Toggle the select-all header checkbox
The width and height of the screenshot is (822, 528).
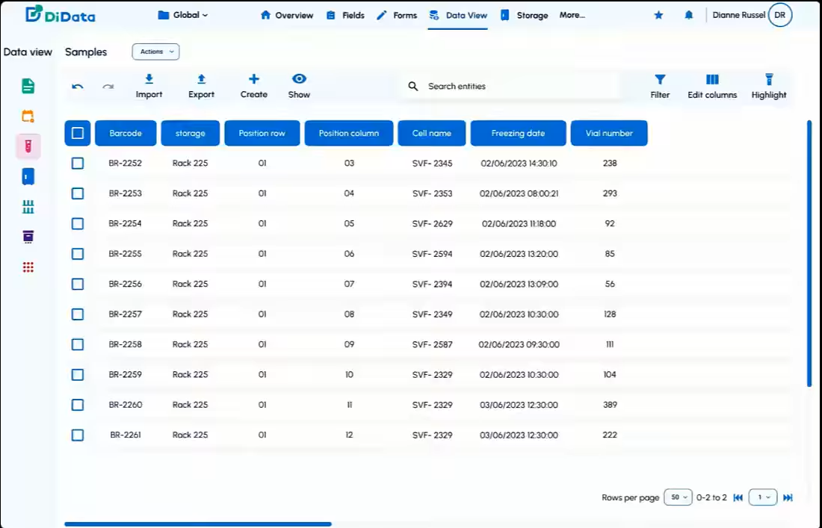(x=78, y=133)
